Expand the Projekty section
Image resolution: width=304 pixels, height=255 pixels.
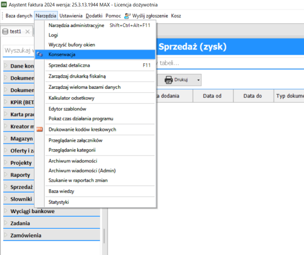(6, 163)
